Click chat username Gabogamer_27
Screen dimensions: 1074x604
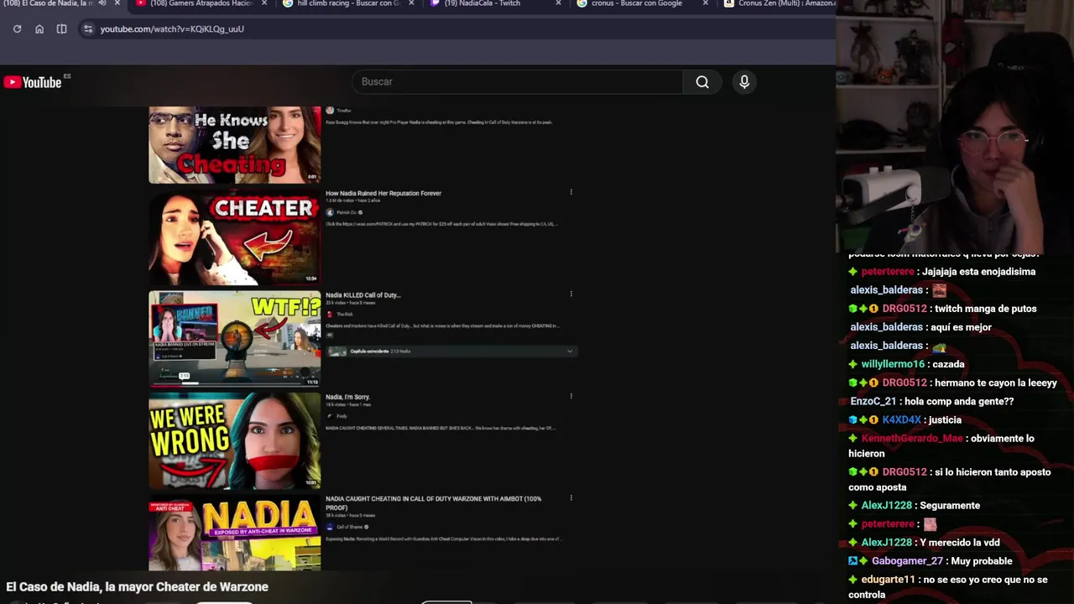click(x=907, y=560)
